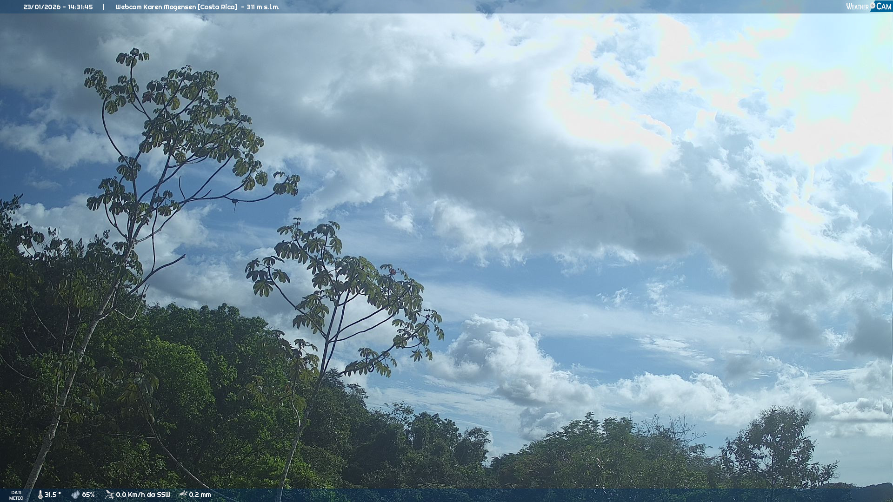Screen dimensions: 893x502
Task: Click the thermometer temperature icon
Action: (x=40, y=495)
